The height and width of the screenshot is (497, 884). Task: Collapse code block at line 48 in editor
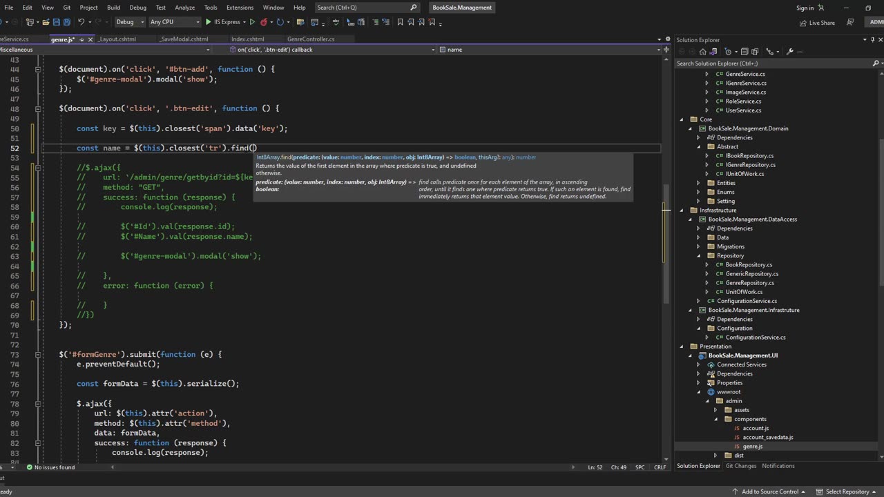38,108
